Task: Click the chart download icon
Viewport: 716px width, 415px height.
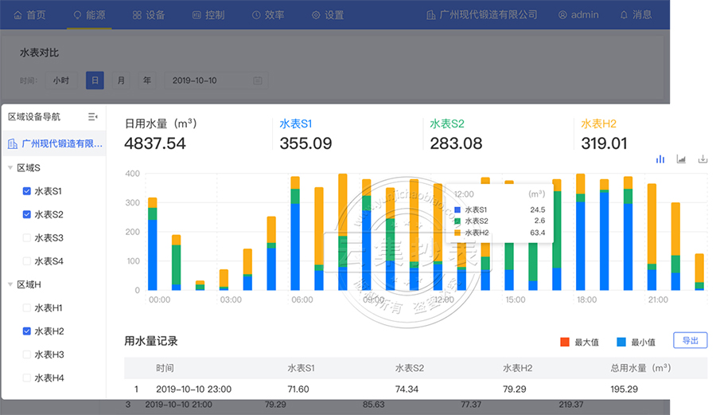Action: [x=702, y=159]
